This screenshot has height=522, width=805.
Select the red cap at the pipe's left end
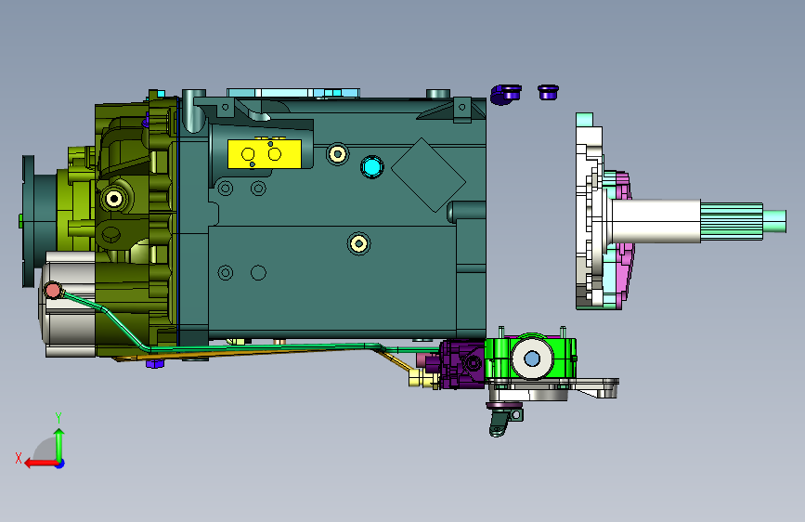[53, 291]
